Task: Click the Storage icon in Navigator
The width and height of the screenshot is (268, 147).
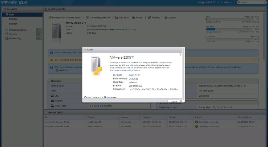Action: pos(7,34)
